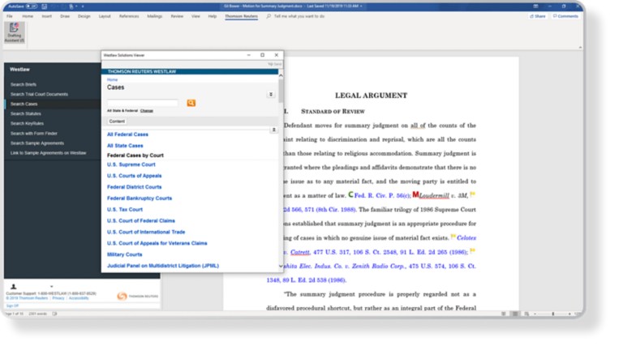Viewport: 623px width, 350px height.
Task: Select Search KeyRules in Westlaw pane
Action: pos(27,123)
